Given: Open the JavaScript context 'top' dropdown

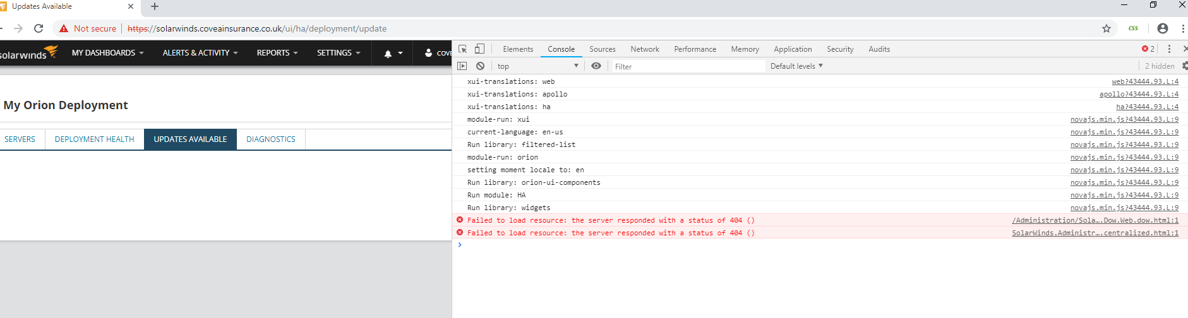Looking at the screenshot, I should coord(537,66).
